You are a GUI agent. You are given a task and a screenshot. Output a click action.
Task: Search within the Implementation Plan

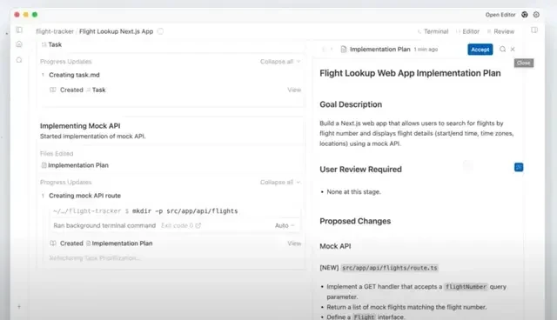click(502, 50)
